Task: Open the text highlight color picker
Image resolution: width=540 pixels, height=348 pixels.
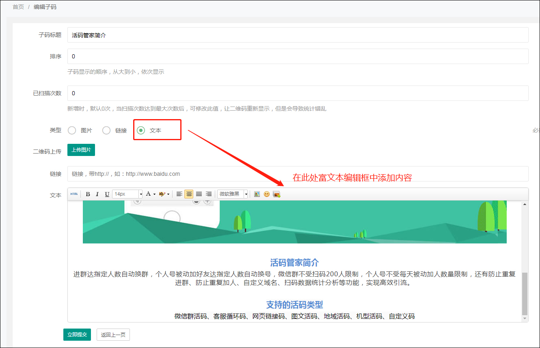Action: coord(162,194)
